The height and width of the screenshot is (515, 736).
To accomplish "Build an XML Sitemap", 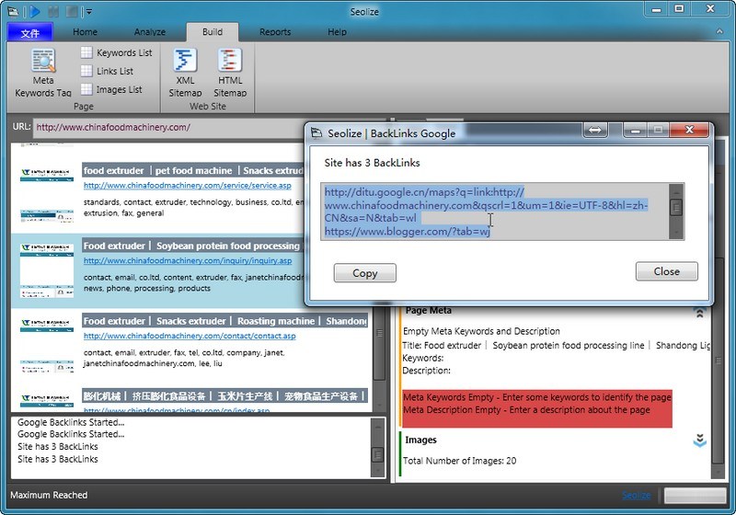I will click(x=186, y=73).
